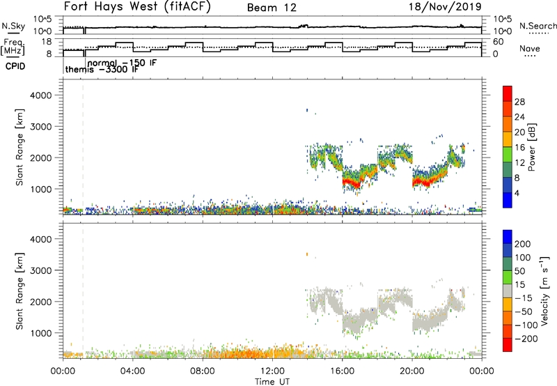
Task: Click the '08:00' time axis label
Action: (x=203, y=371)
